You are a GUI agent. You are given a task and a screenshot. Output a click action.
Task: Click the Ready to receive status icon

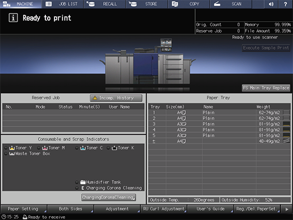[x=25, y=217]
